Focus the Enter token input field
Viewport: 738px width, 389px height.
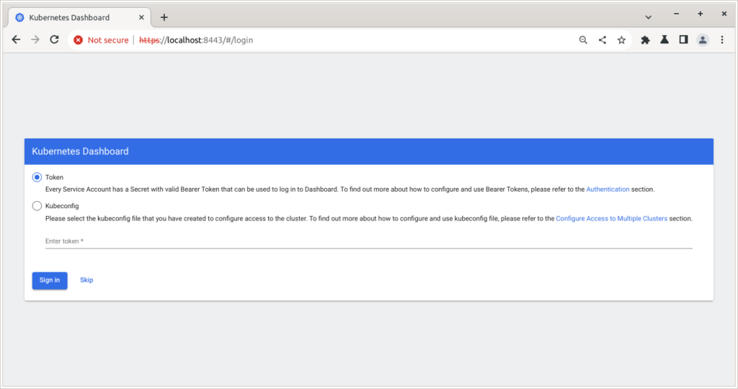point(368,241)
